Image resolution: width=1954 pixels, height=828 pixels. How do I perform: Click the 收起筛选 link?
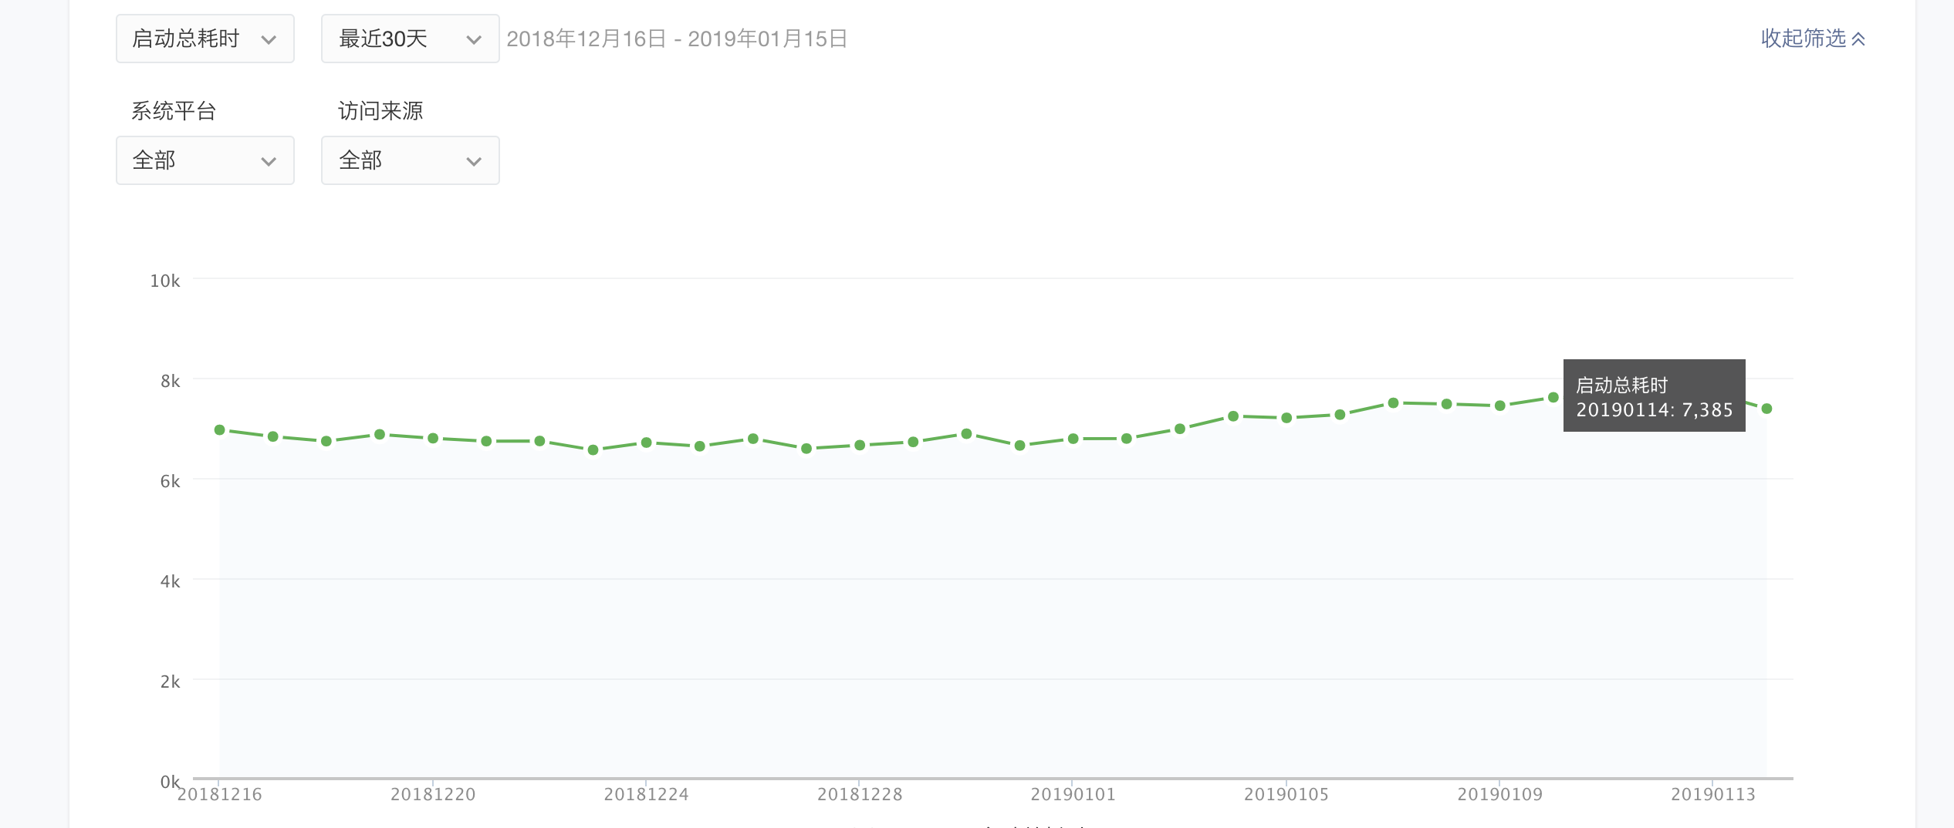point(1803,39)
